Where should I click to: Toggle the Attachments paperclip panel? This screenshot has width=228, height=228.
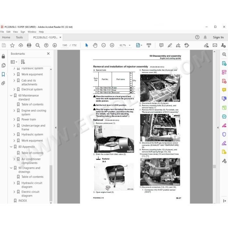(x=3, y=83)
